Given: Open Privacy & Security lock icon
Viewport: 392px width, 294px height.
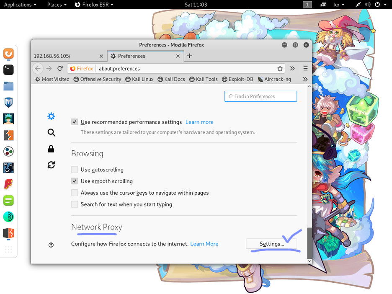Looking at the screenshot, I should tap(51, 149).
